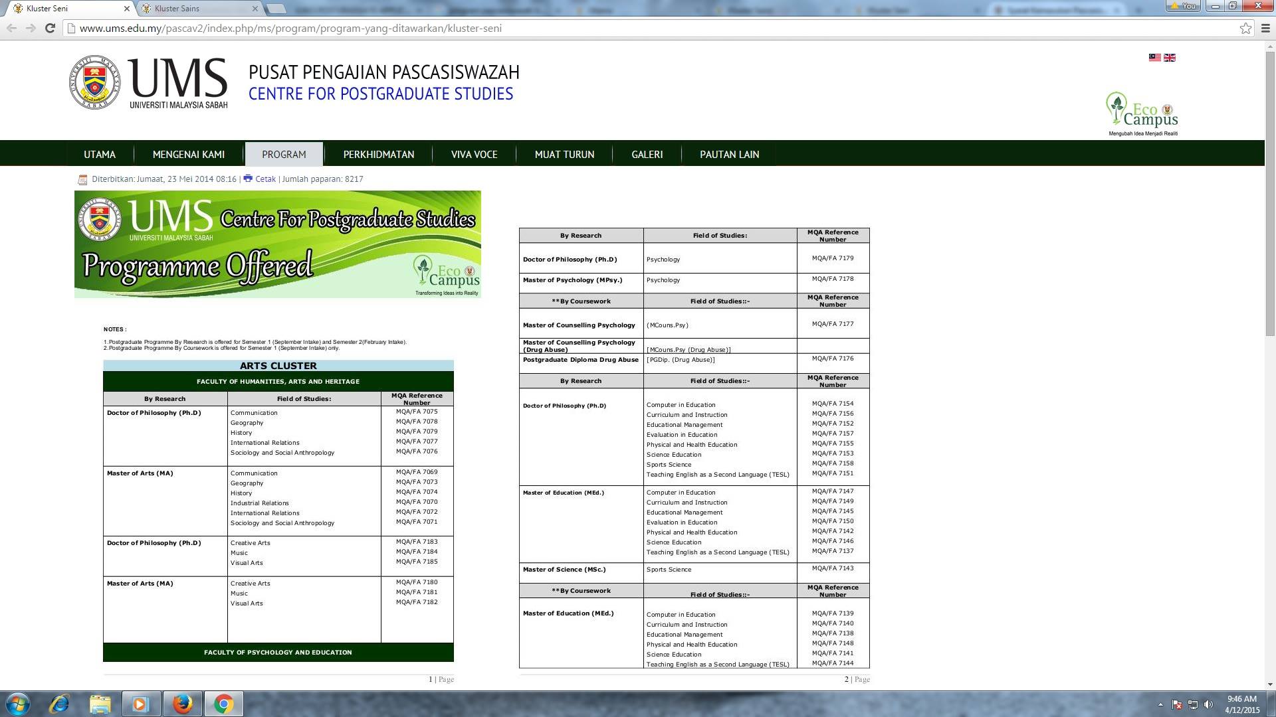Screen dimensions: 1276x717
Task: Click the Cetak print link
Action: tap(265, 179)
